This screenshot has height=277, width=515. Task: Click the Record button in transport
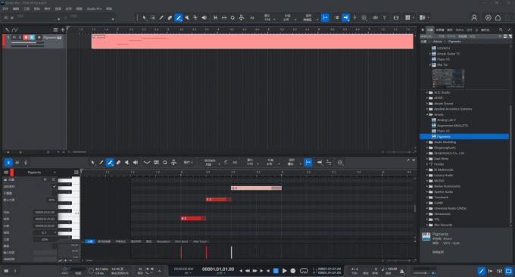293,271
